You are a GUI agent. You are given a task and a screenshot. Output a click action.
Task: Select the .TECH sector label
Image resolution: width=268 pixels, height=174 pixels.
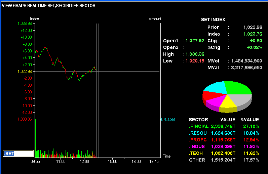click(196, 153)
